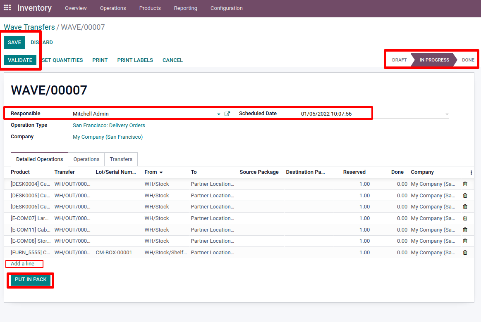Edit Done quantity for the FURN_5555 row

[402, 253]
